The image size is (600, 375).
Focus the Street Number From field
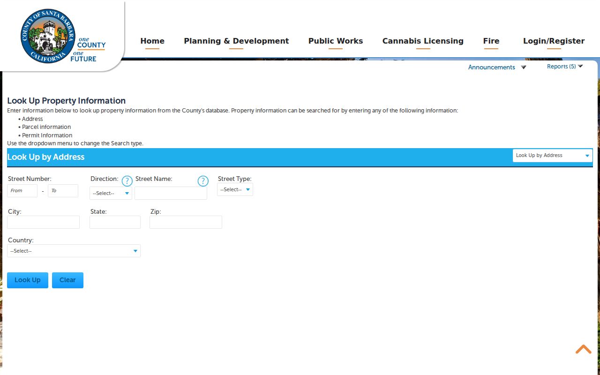coord(22,191)
